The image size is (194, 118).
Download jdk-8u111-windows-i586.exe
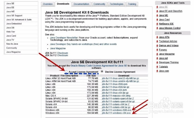pos(116,110)
